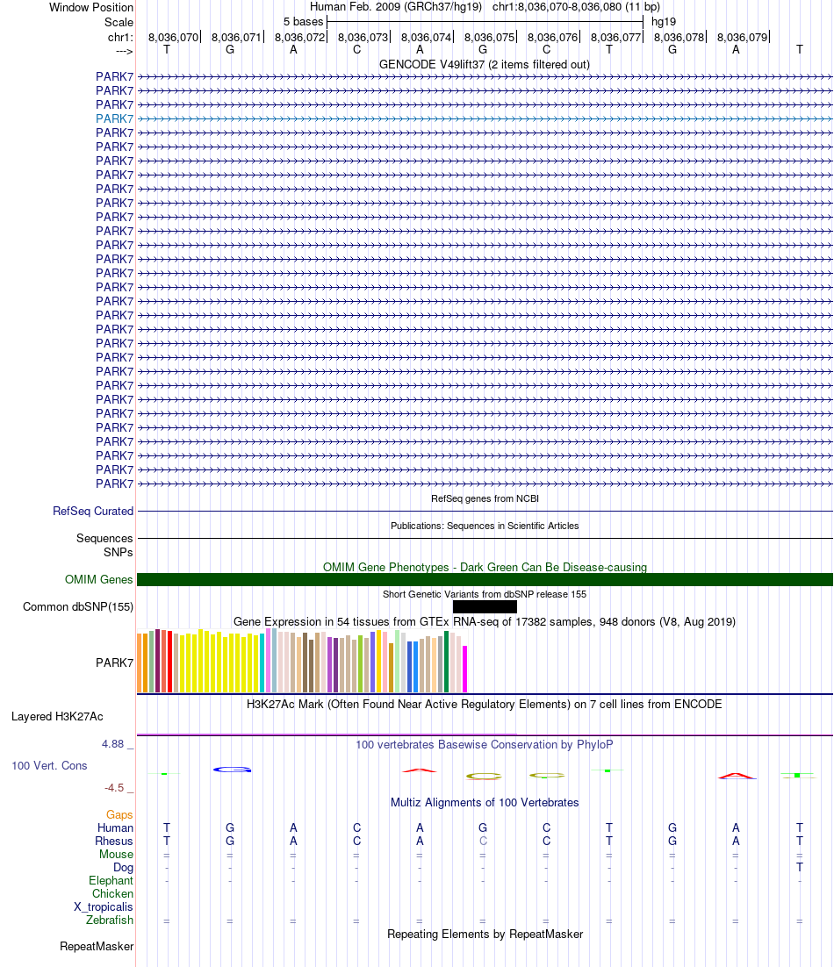Click the Common dbSNP(155) track label
Image resolution: width=834 pixels, height=967 pixels.
click(78, 606)
